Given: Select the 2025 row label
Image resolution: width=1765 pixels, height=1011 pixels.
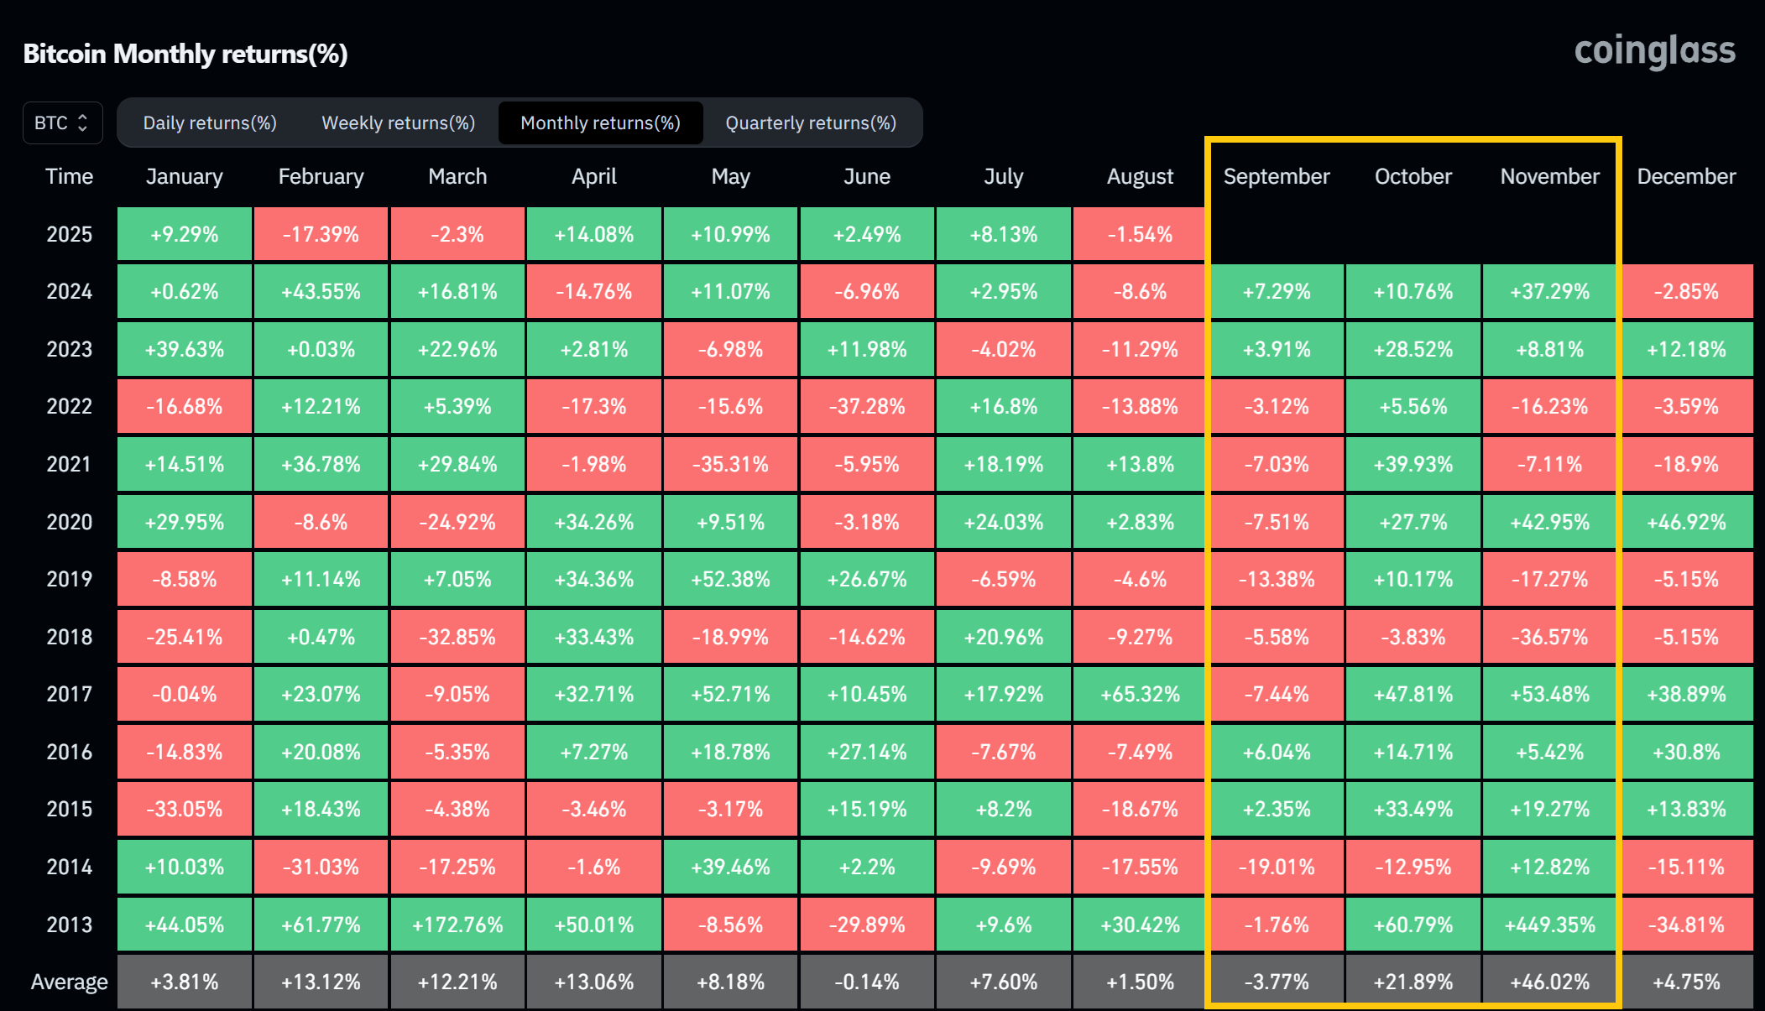Looking at the screenshot, I should pyautogui.click(x=69, y=234).
